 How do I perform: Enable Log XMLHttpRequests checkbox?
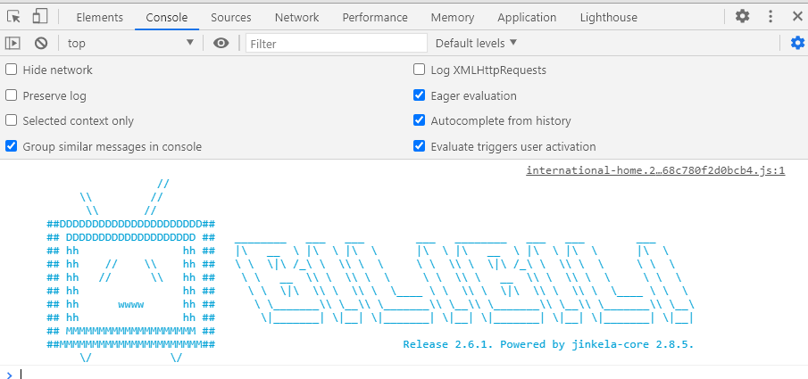coord(419,70)
